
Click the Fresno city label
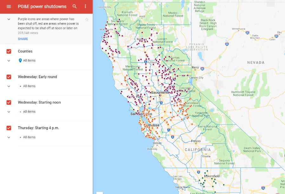pos(196,141)
